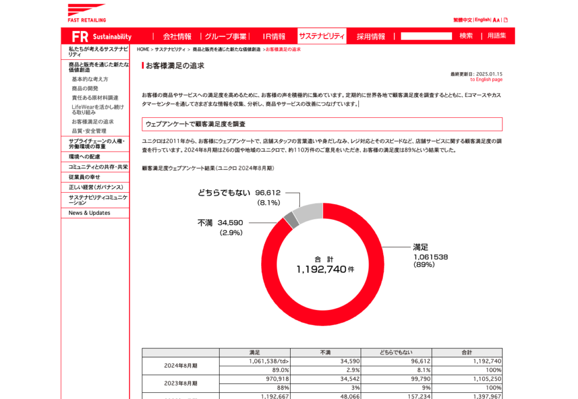The width and height of the screenshot is (578, 399).
Task: Click the 89.0% table cell
Action: click(x=255, y=370)
